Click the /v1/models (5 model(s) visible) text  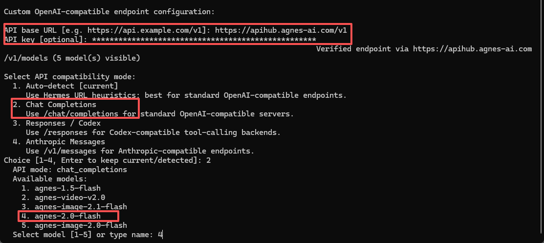72,58
